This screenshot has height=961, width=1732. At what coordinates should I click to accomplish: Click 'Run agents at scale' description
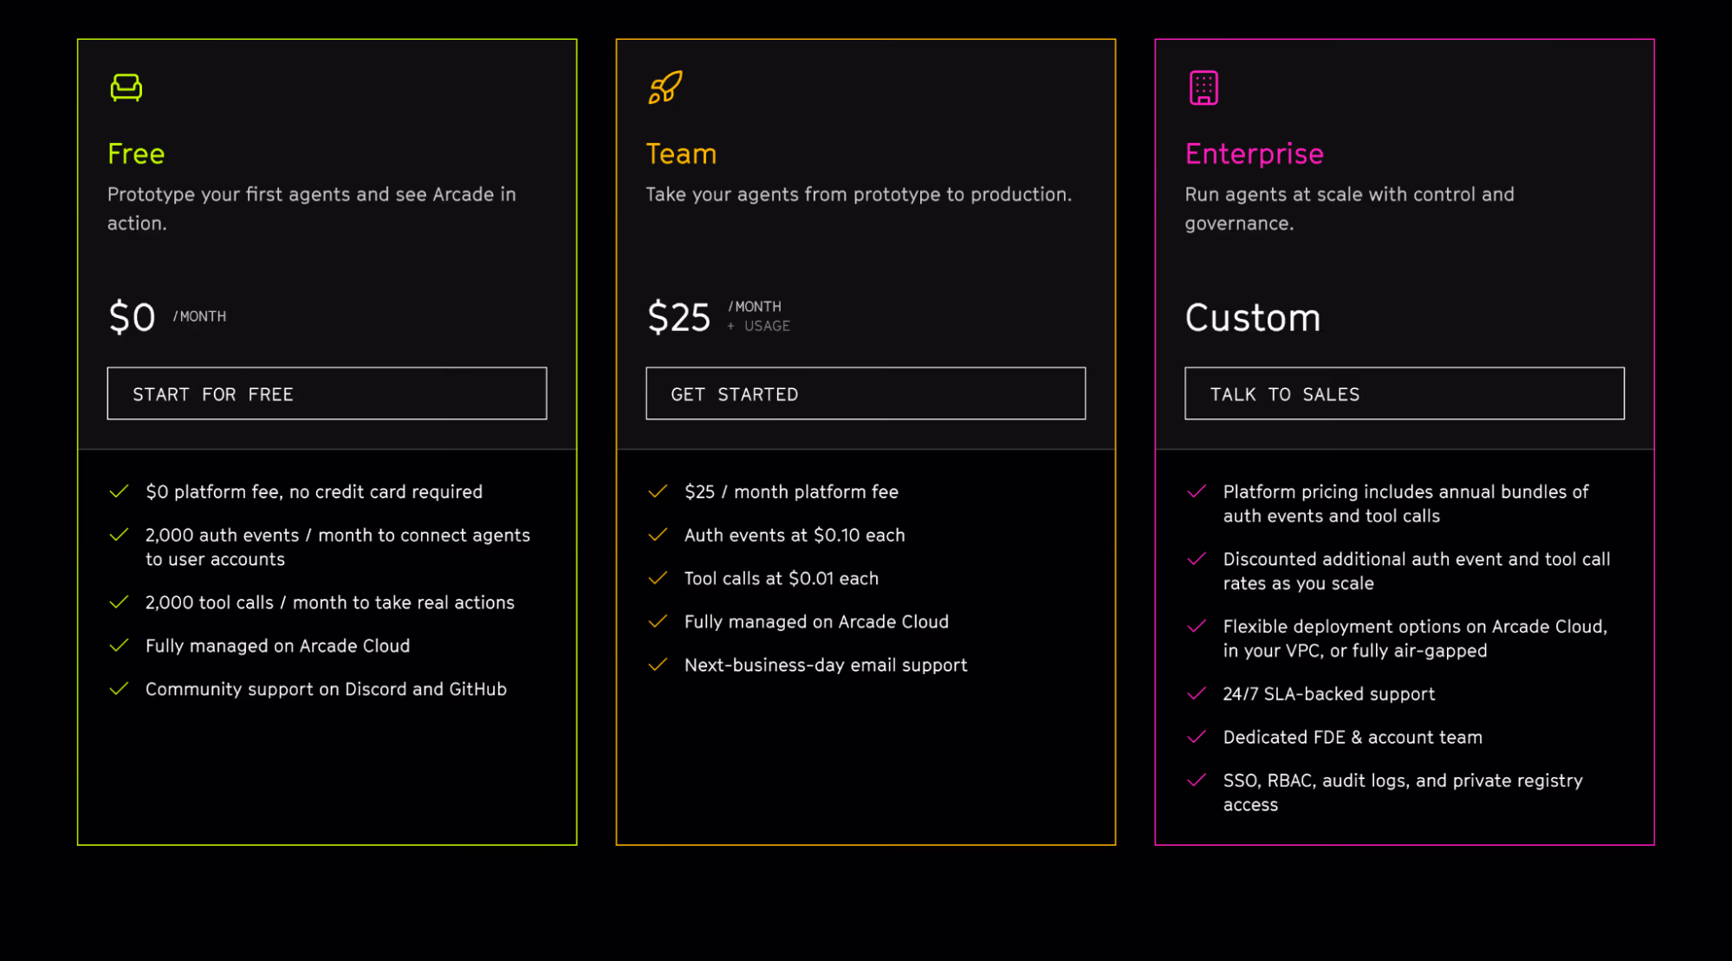pyautogui.click(x=1350, y=208)
